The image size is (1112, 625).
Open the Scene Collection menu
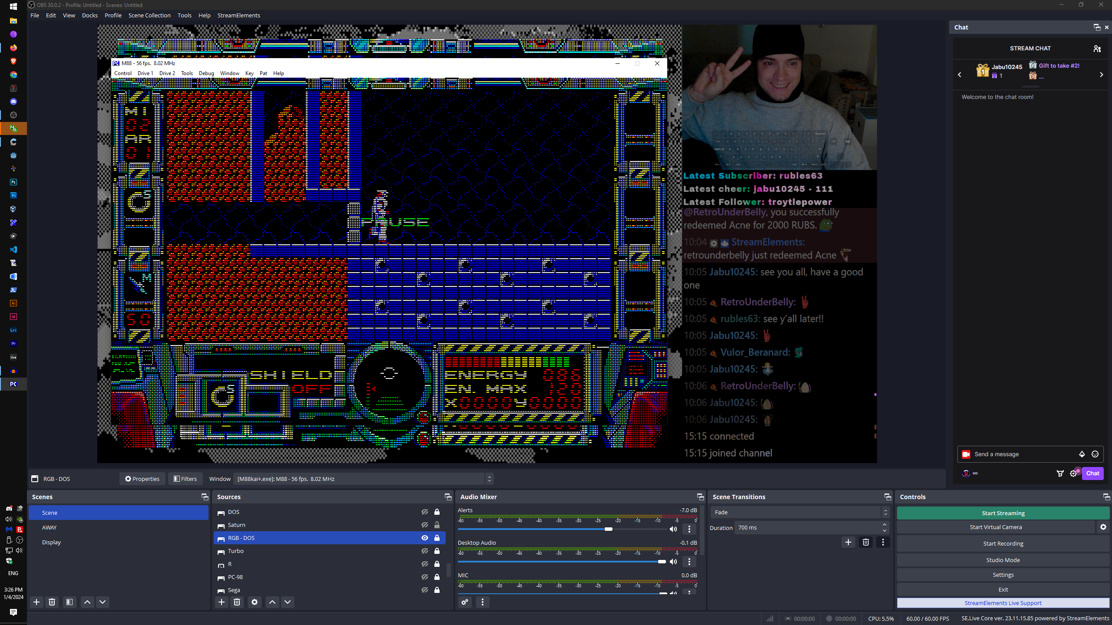point(149,15)
